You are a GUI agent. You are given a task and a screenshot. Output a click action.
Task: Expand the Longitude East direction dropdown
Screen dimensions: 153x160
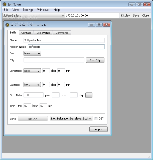click(32, 71)
